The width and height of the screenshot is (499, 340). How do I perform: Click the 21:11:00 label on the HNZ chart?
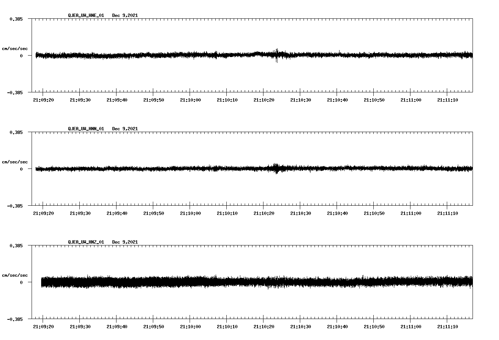click(411, 327)
